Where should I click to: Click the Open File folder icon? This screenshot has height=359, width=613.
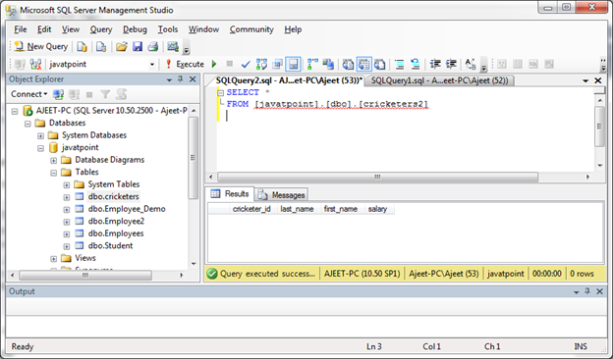click(x=122, y=47)
